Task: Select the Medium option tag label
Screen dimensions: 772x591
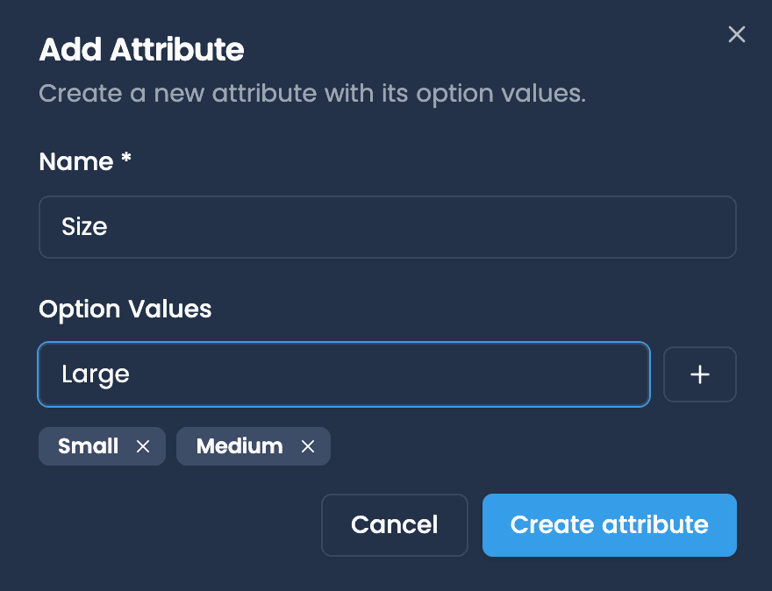Action: (239, 445)
